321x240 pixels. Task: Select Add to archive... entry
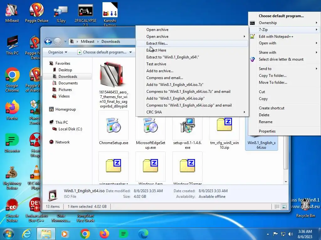192,71
